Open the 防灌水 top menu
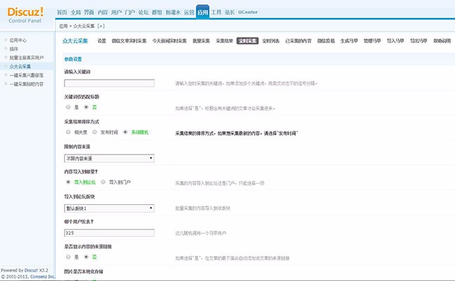 coord(173,12)
